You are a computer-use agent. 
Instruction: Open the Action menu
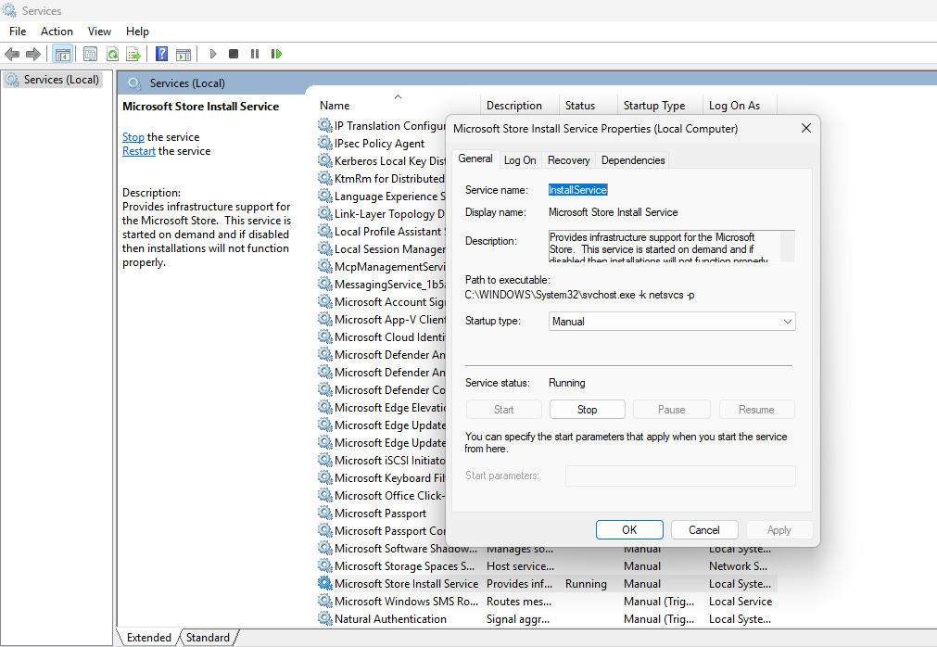[57, 32]
